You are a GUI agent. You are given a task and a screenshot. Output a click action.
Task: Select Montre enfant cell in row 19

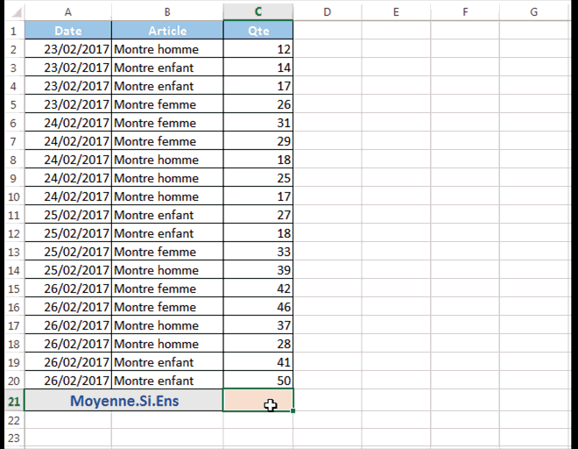(167, 362)
